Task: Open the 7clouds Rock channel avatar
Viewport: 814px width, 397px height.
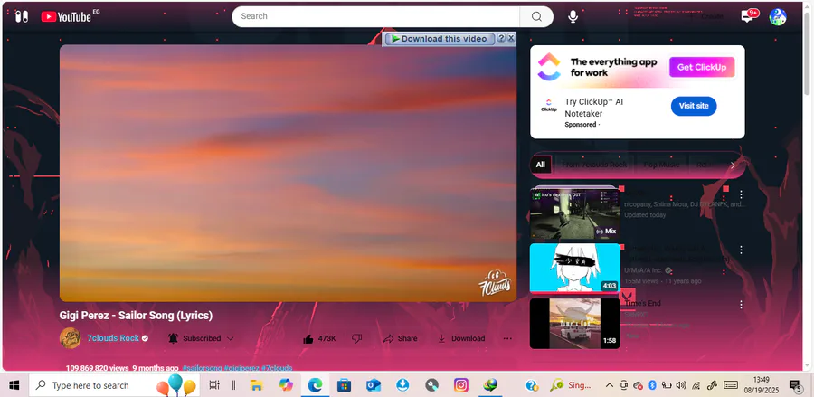Action: [70, 338]
